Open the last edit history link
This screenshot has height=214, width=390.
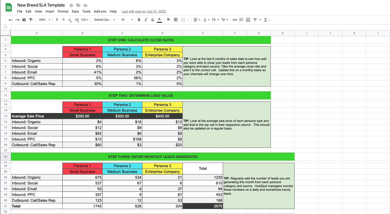click(x=144, y=12)
